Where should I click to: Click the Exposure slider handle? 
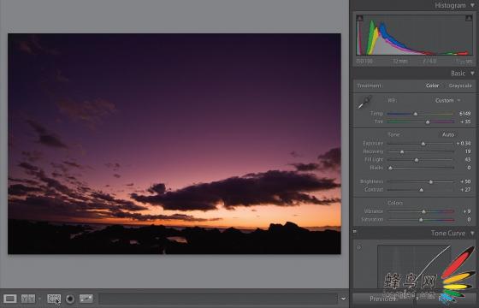click(423, 144)
